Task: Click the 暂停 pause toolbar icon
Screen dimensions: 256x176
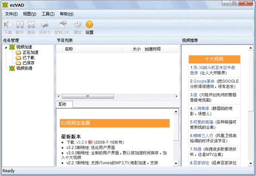Action: coord(20,25)
